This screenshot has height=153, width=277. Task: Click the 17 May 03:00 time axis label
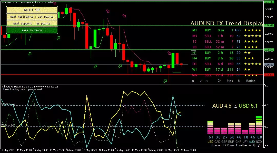(172, 150)
